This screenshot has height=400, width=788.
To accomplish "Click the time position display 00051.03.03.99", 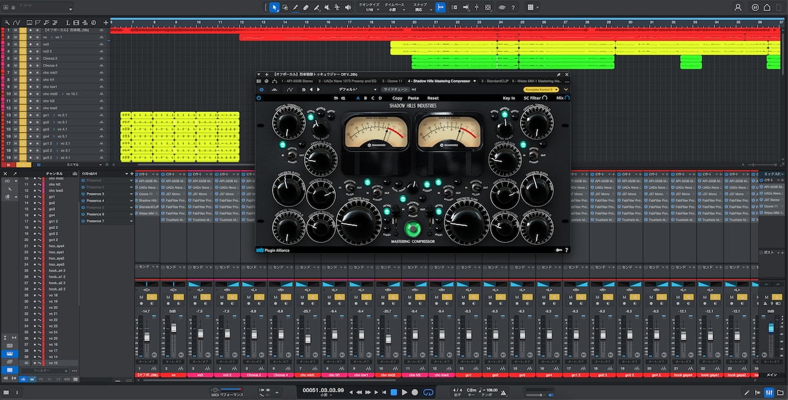I will [x=323, y=390].
